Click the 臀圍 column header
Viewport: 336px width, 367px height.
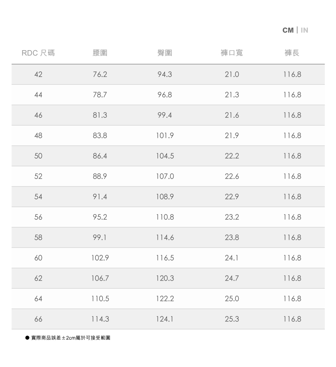click(165, 53)
